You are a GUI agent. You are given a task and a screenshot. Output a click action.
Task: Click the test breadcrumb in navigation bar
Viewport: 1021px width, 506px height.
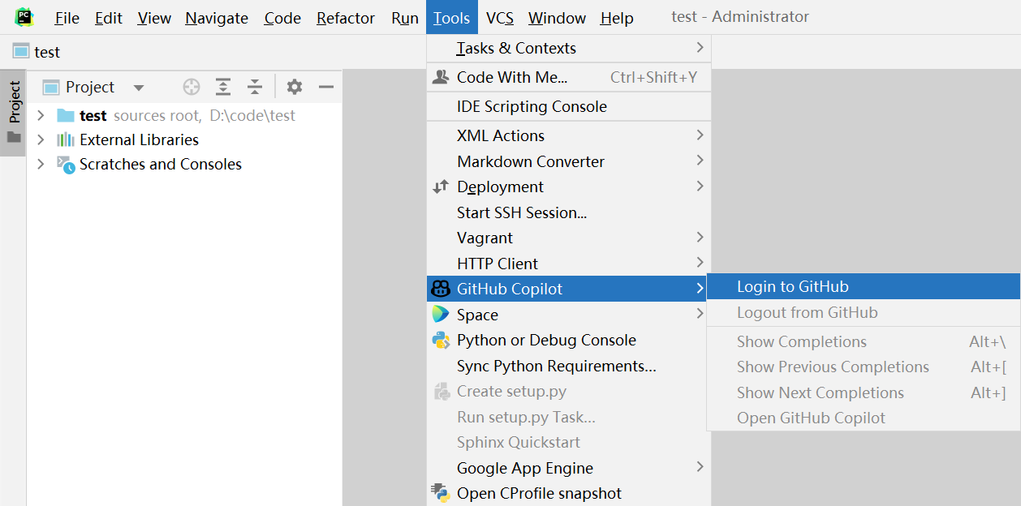47,52
